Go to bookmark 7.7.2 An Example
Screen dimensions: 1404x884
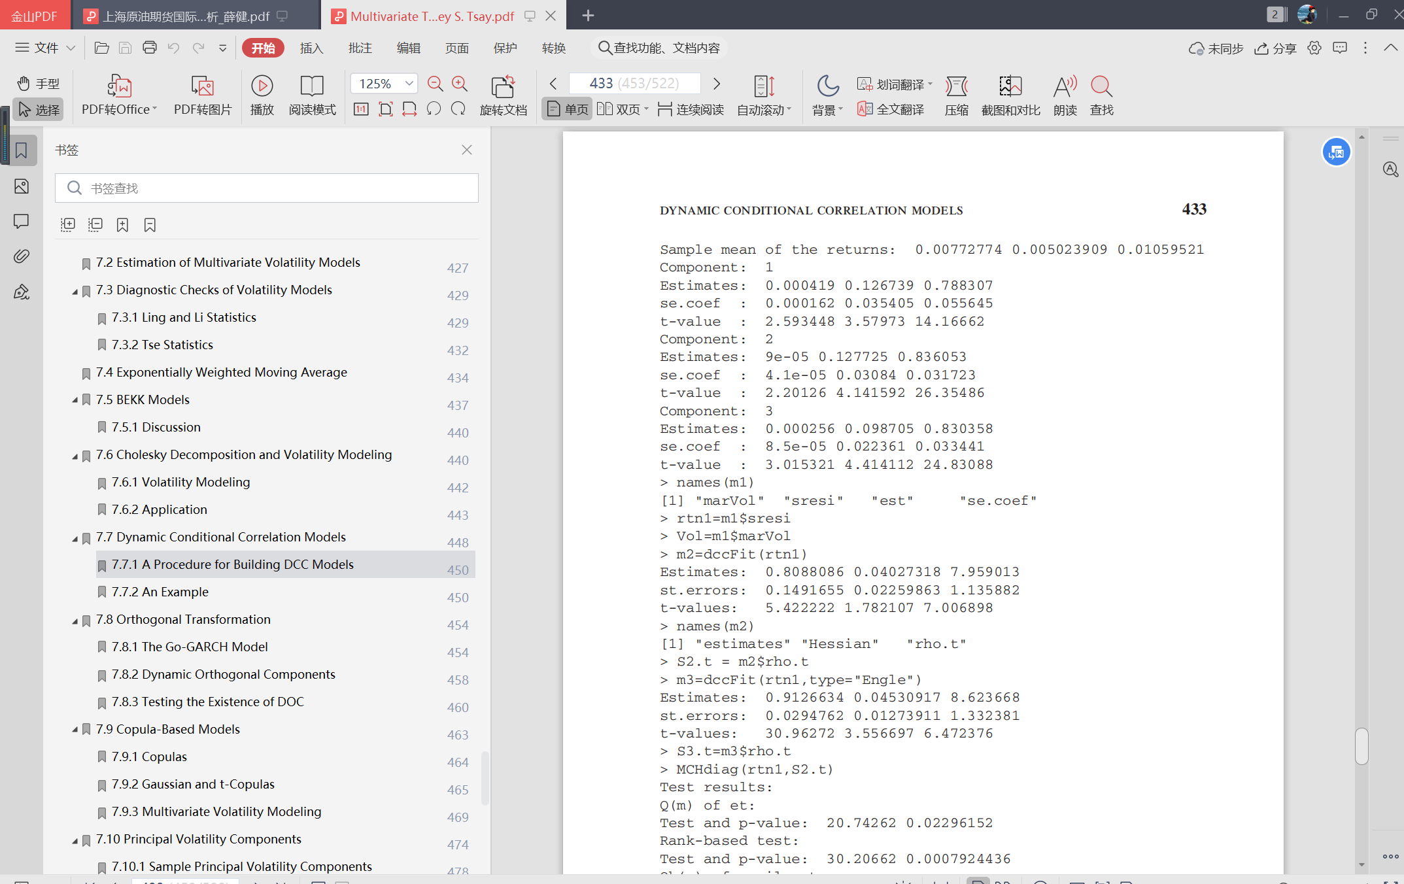click(x=160, y=592)
